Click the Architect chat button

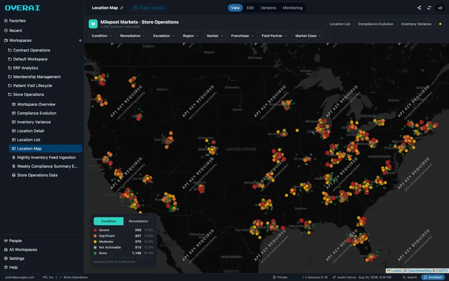[433, 277]
